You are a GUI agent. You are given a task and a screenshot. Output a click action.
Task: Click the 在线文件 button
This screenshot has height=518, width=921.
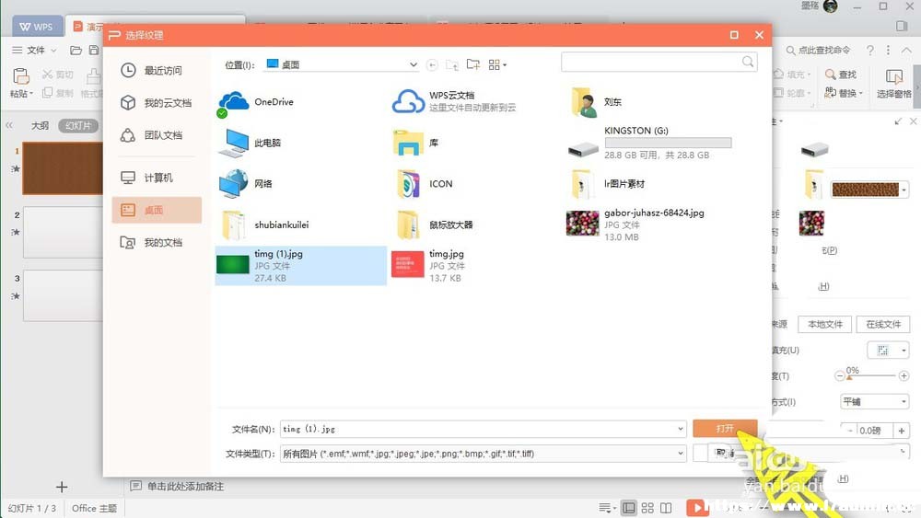883,325
